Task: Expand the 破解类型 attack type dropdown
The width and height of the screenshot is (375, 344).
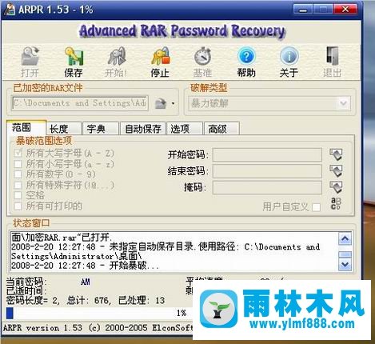Action: (x=343, y=103)
